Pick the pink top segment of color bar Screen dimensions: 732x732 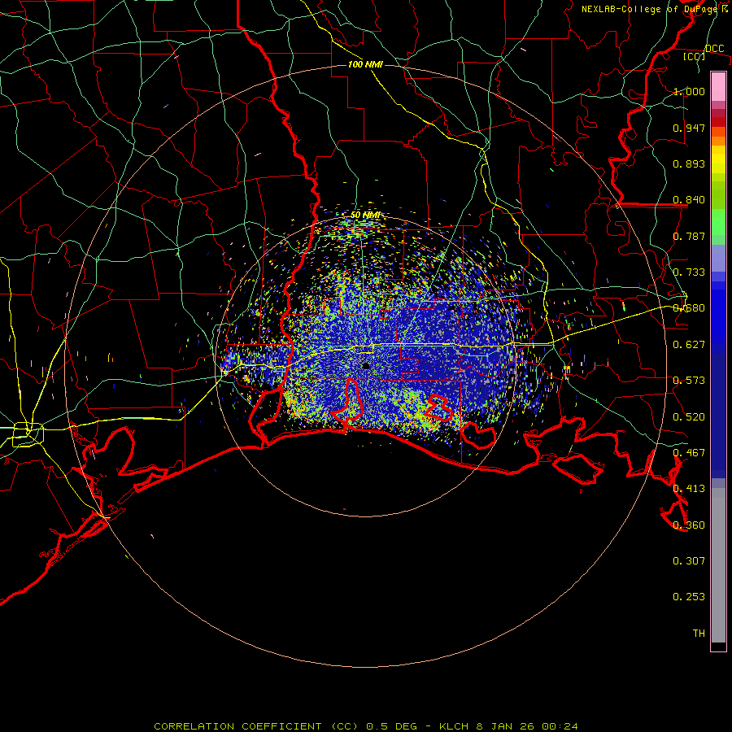718,86
